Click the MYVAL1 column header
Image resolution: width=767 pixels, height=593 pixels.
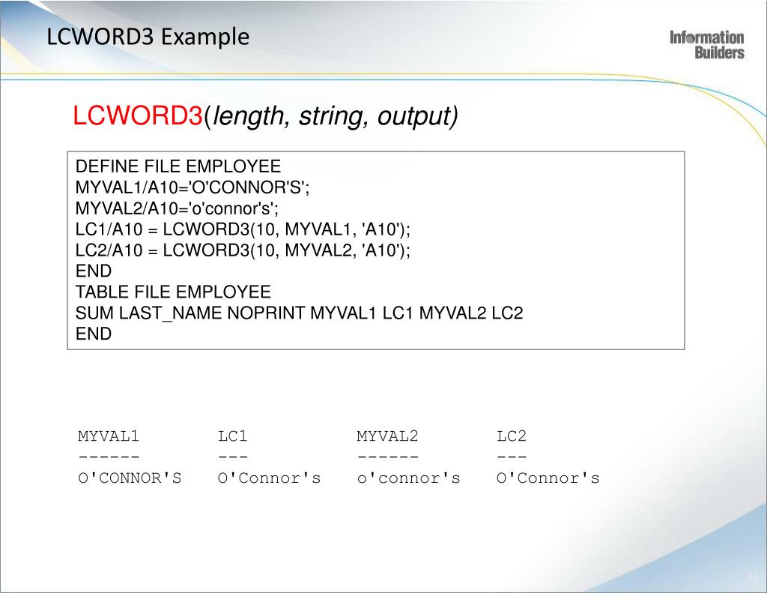109,436
